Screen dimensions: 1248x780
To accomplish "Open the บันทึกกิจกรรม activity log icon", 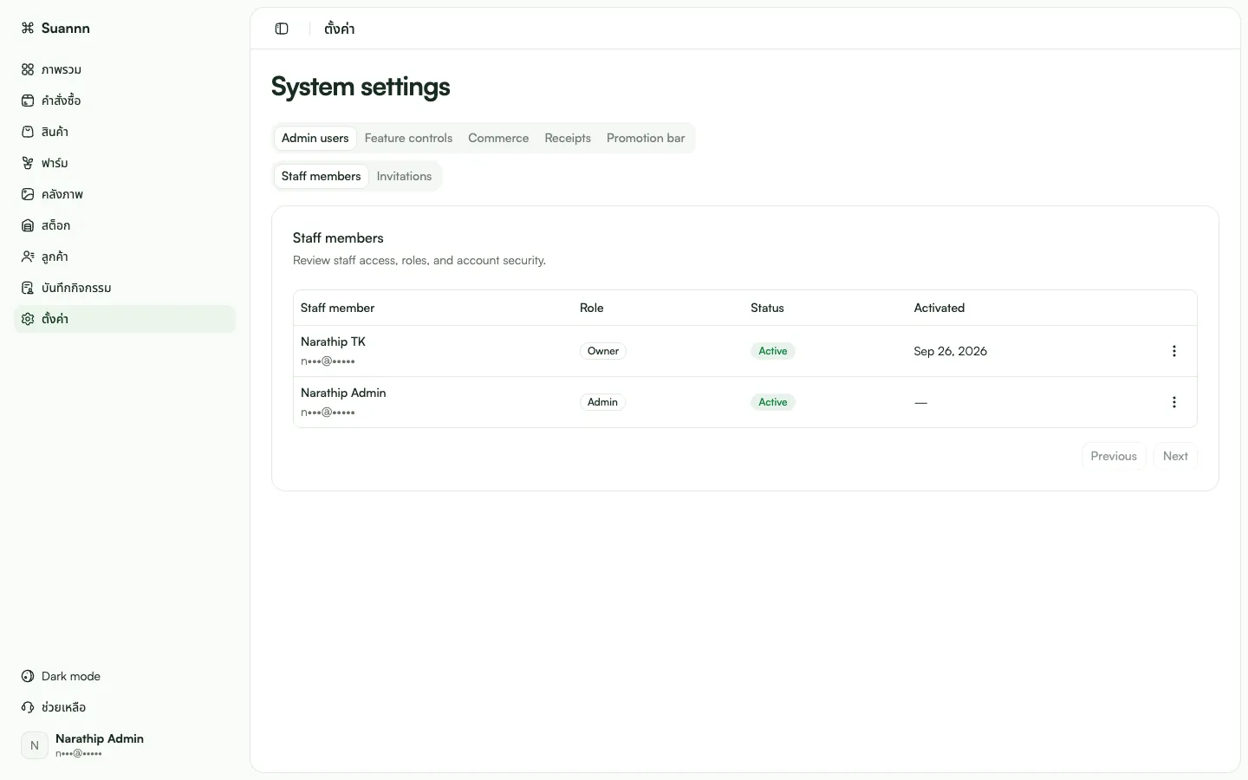I will pyautogui.click(x=28, y=288).
